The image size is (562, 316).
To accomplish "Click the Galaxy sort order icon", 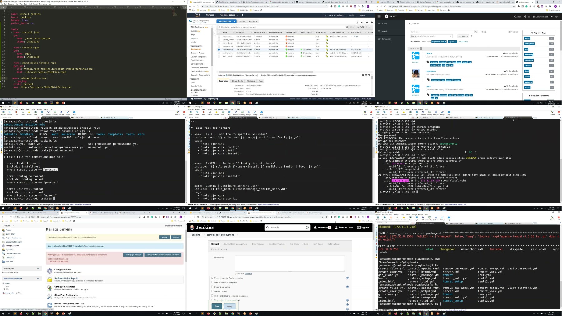I will coord(471,36).
